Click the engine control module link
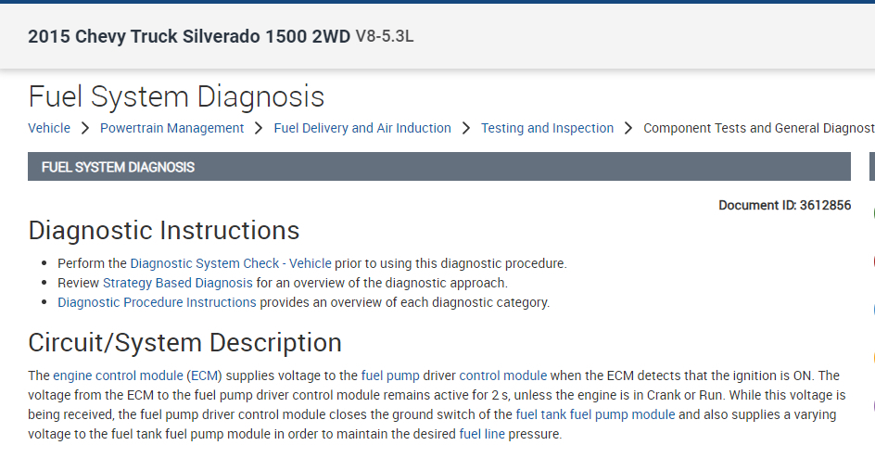Viewport: 875px width, 458px height. click(x=118, y=375)
